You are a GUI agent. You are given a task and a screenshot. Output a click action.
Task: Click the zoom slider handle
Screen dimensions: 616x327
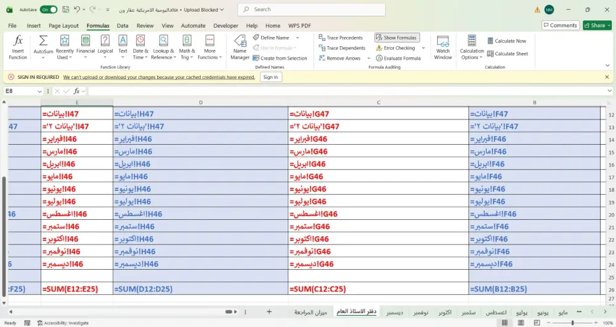tap(572, 323)
